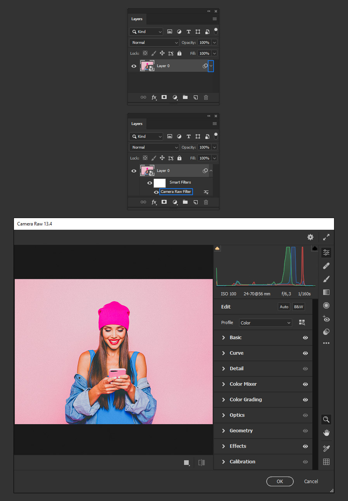Open lower Layers panel hamburger menu

pyautogui.click(x=215, y=124)
